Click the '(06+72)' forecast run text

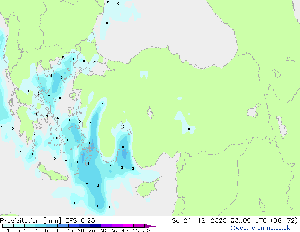click(x=284, y=221)
